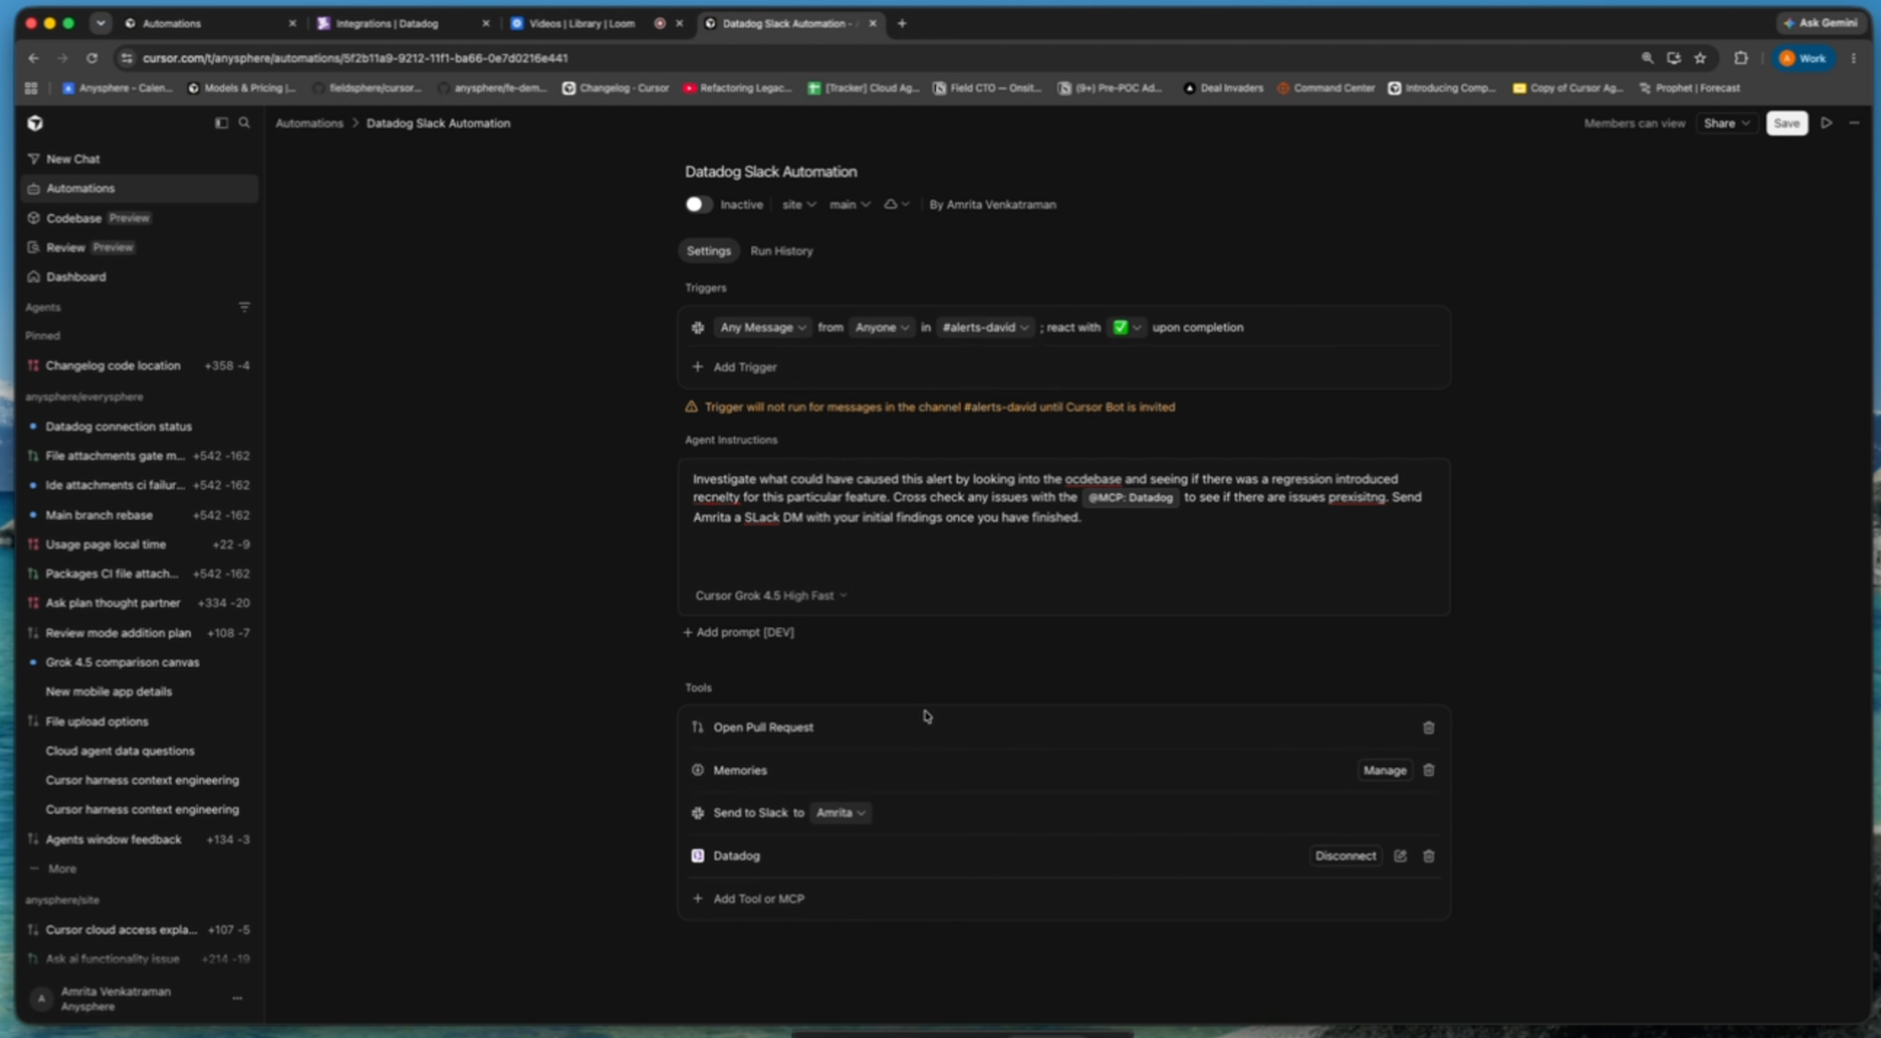Click the browser reload icon
Screen dimensions: 1881x1038
(x=92, y=58)
